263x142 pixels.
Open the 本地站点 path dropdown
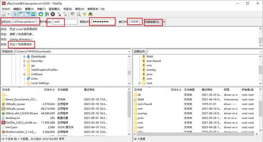point(129,51)
